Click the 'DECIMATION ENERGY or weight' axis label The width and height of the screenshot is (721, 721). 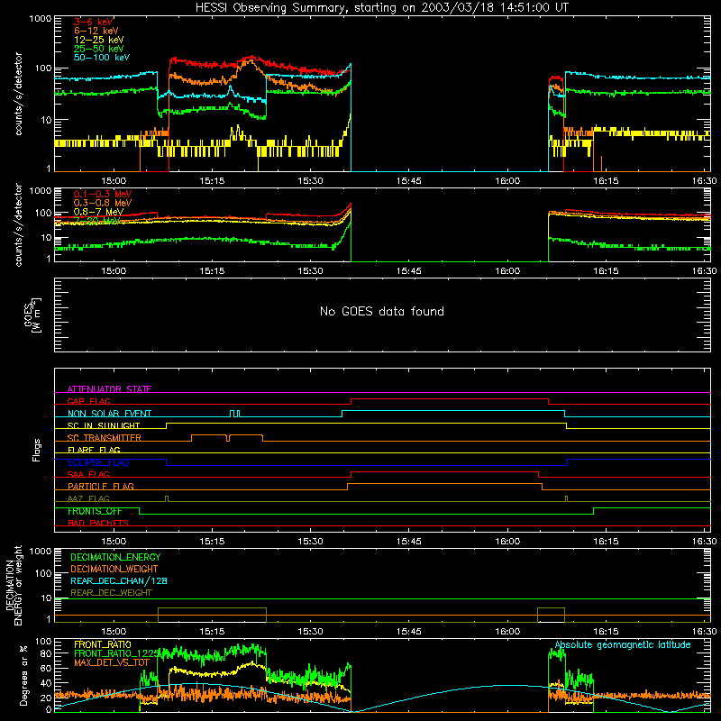14,585
